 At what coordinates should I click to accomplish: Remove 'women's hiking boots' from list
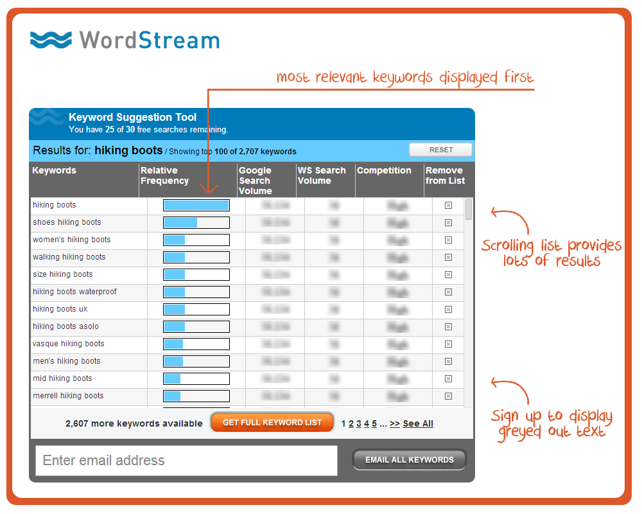click(x=448, y=240)
